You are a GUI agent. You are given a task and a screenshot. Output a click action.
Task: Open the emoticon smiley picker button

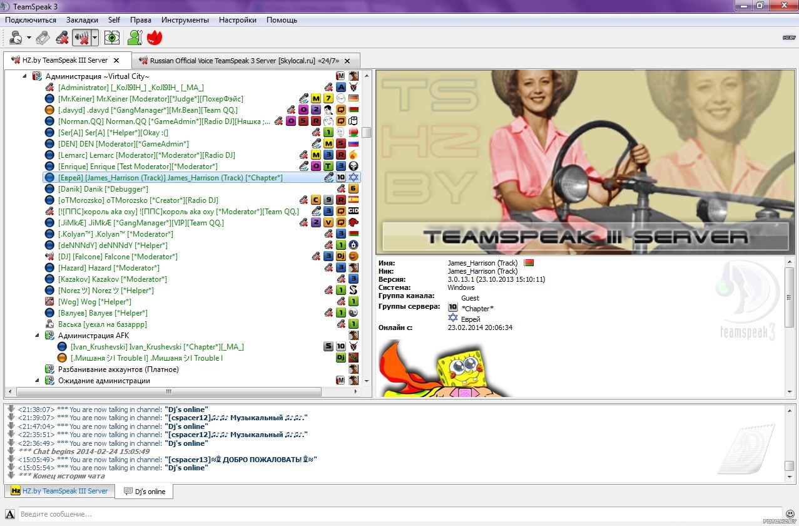(x=790, y=514)
